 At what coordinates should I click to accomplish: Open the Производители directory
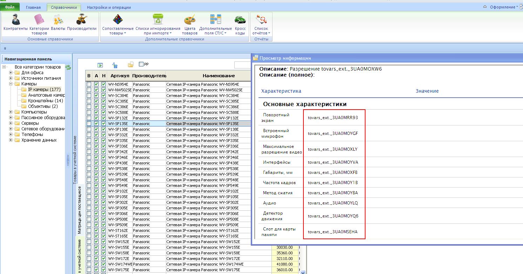pyautogui.click(x=82, y=22)
